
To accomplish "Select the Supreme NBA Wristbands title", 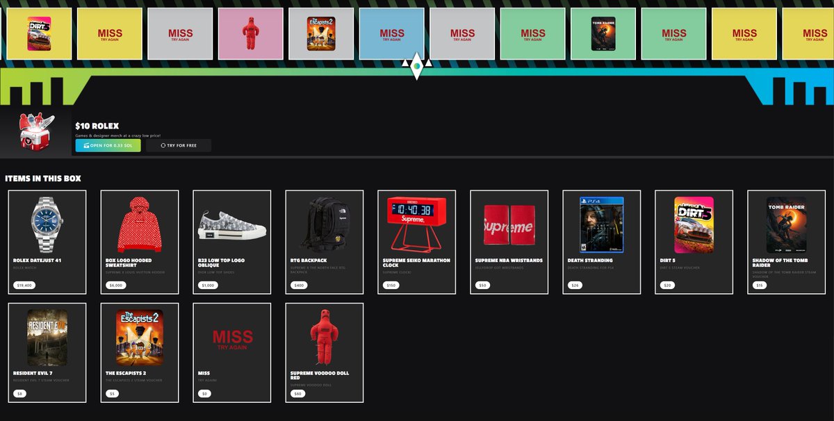I will [x=509, y=261].
